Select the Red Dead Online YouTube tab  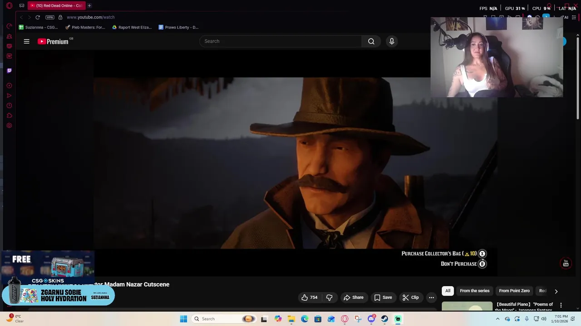(56, 5)
